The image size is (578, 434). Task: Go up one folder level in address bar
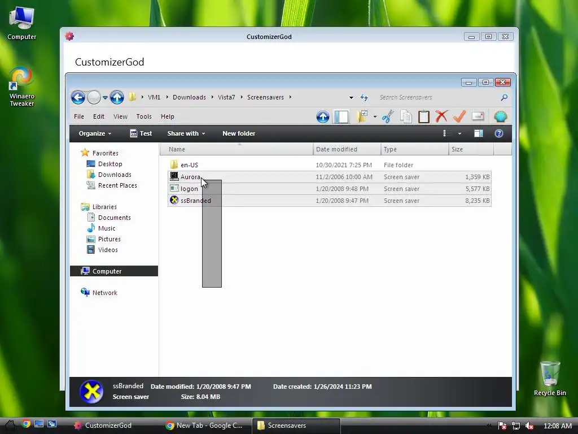tap(117, 97)
